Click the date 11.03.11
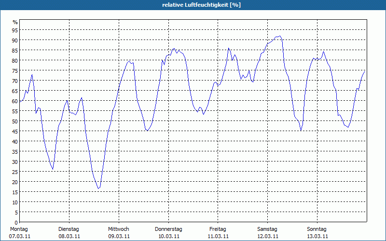The width and height of the screenshot is (386, 241). coord(218,236)
